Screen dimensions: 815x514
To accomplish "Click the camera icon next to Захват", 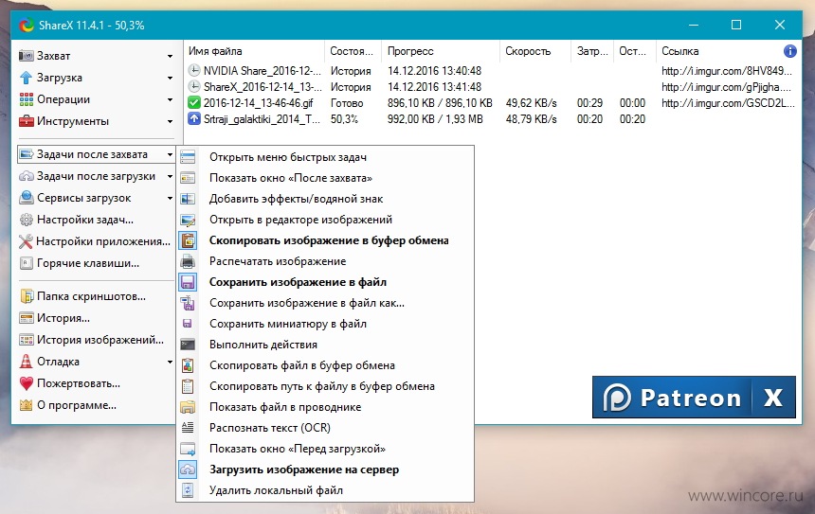I will [26, 56].
